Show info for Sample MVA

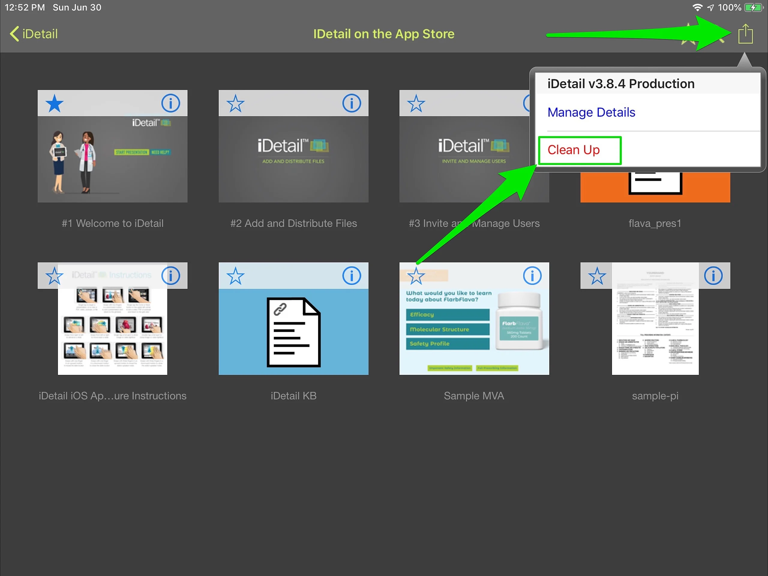pos(532,276)
